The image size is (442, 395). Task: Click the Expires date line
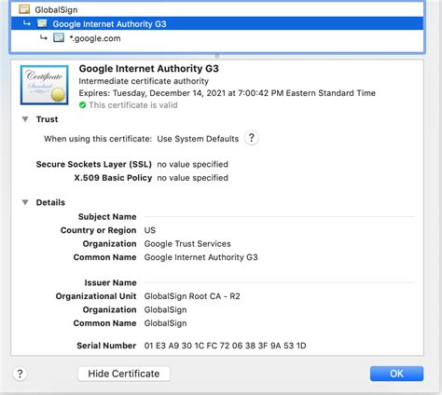[228, 93]
